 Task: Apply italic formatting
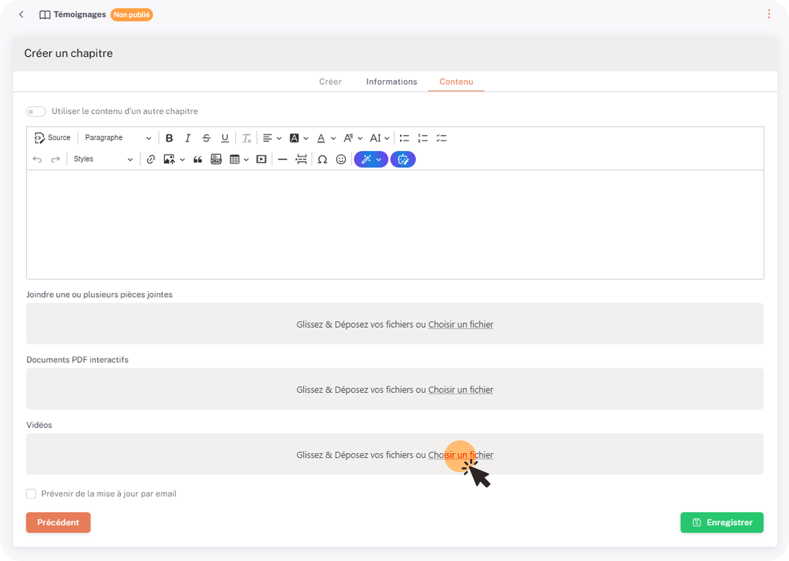click(x=188, y=138)
